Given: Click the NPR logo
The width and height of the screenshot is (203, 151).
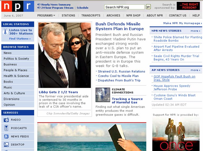Looking at the screenshot, I should pos(18,6).
